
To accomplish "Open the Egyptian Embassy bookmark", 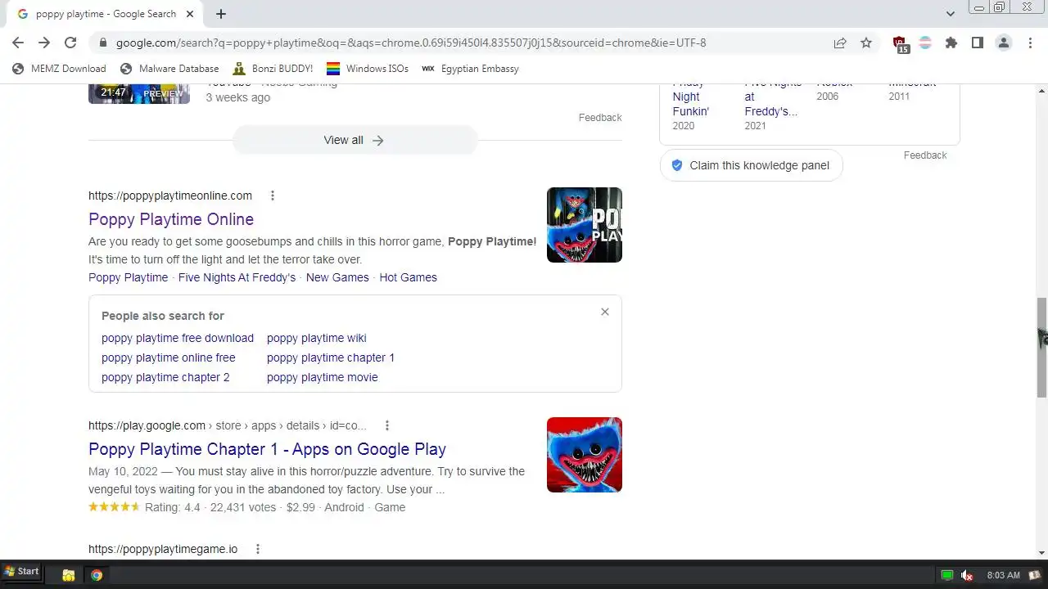I will (x=470, y=69).
